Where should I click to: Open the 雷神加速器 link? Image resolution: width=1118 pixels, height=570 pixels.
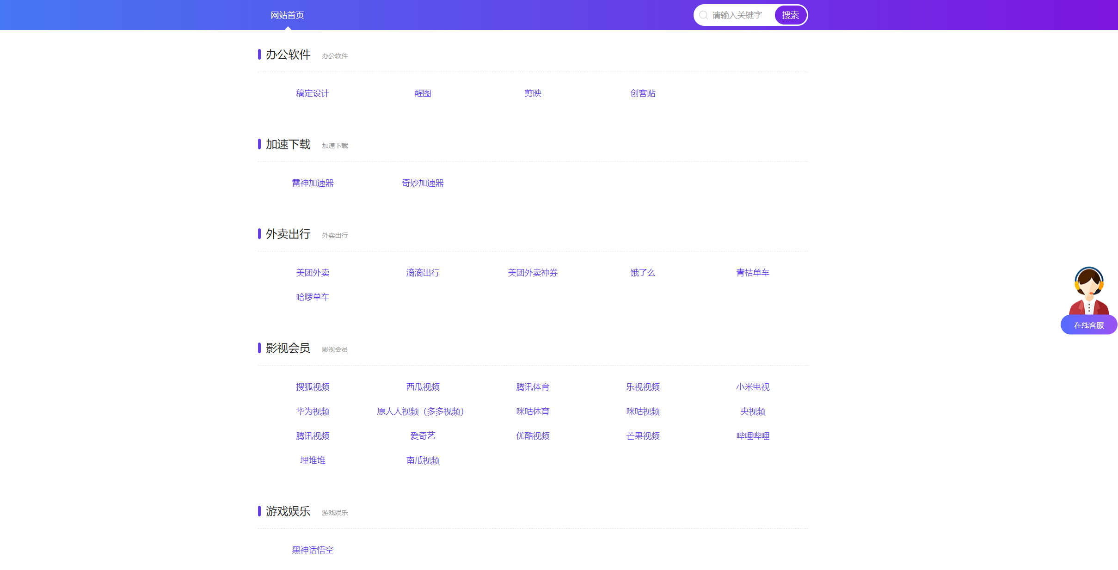point(313,183)
